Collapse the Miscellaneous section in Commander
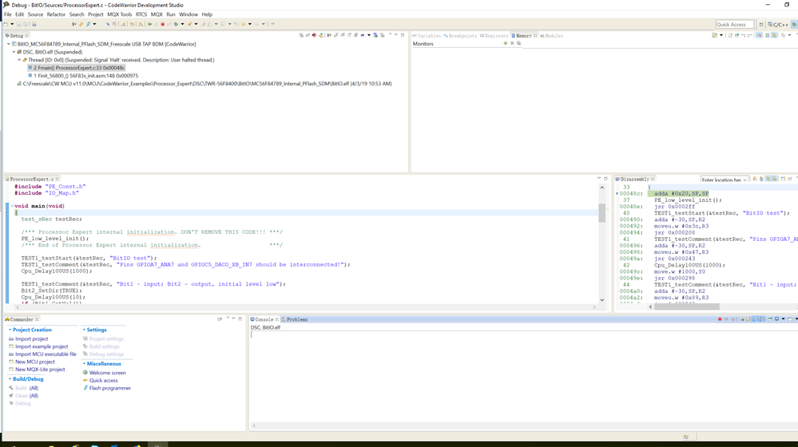 tap(84, 364)
